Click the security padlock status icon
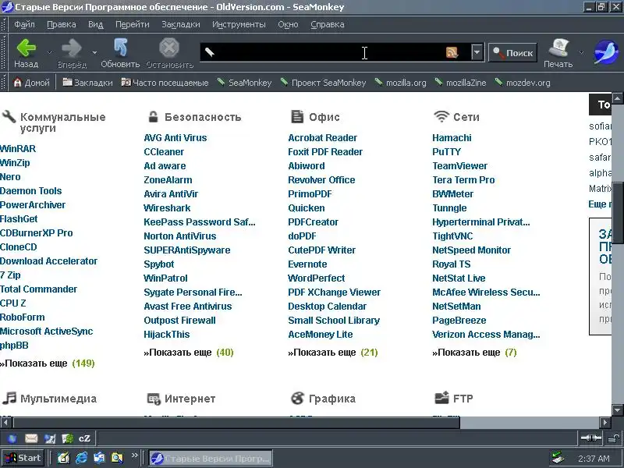The width and height of the screenshot is (624, 468). coord(615,438)
